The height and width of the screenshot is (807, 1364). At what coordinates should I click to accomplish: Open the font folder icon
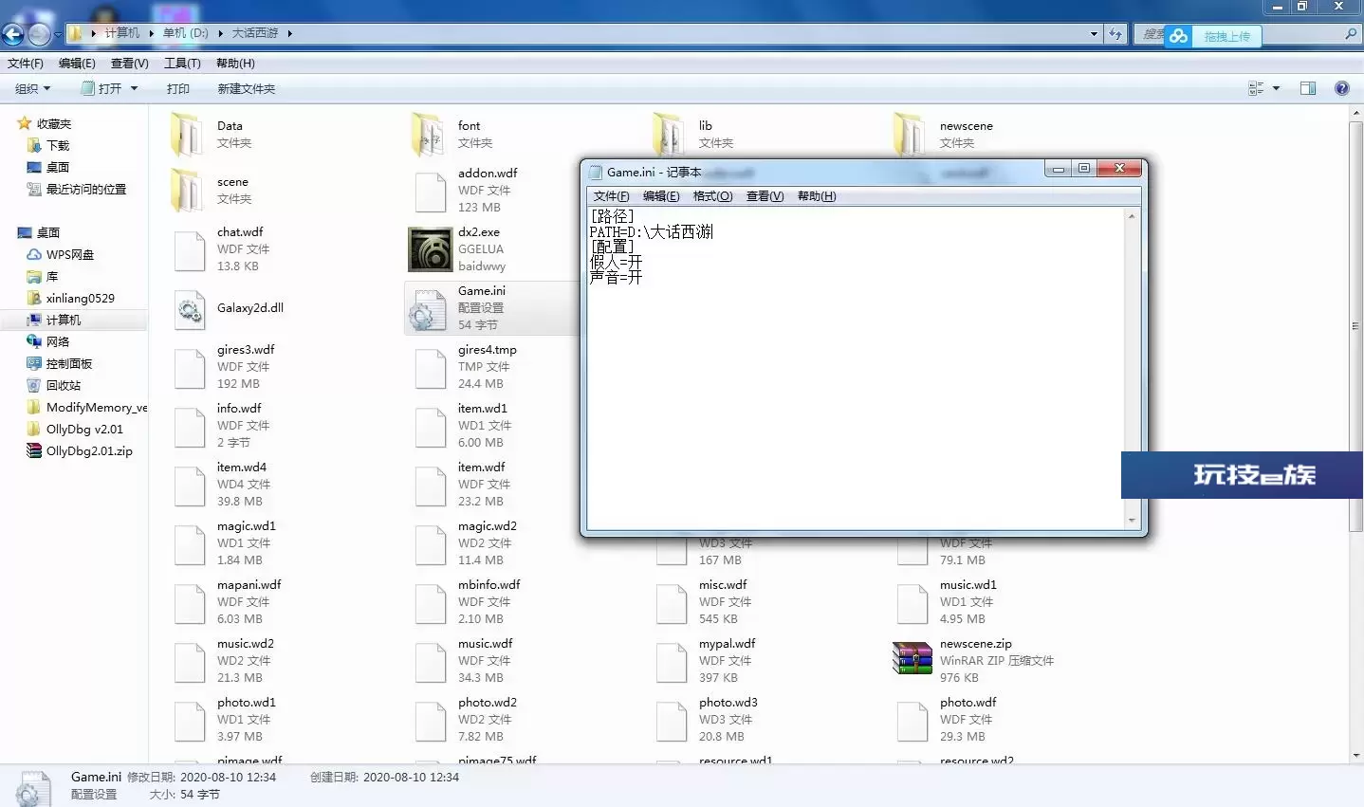427,135
